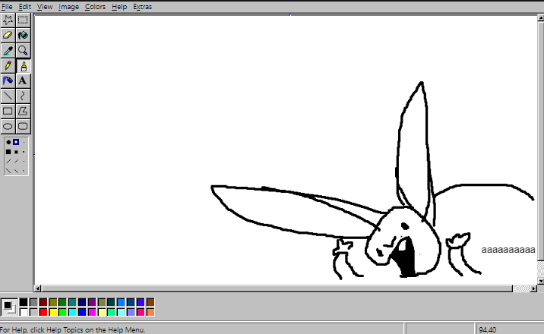Open the View menu

tap(45, 7)
